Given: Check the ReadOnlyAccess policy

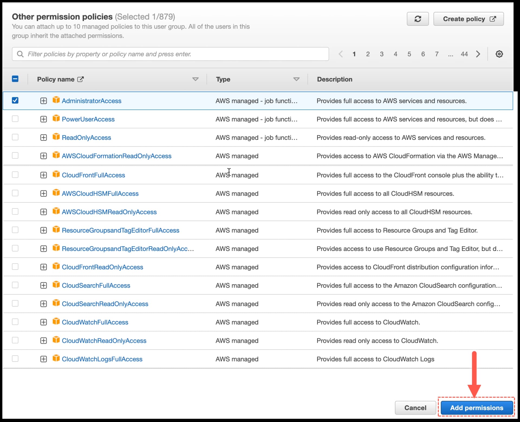Looking at the screenshot, I should click(15, 137).
